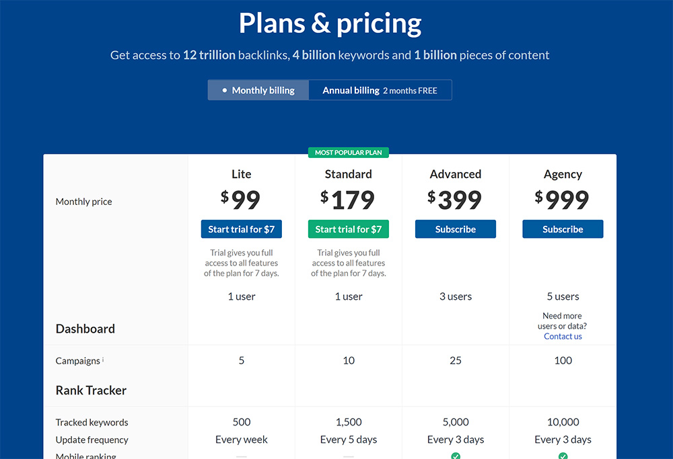Subscribe to the Advanced plan
Viewport: 673px width, 459px height.
point(456,229)
